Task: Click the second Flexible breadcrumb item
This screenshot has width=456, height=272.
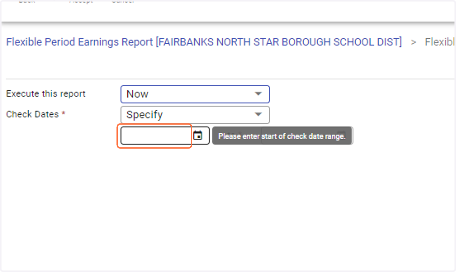Action: (x=440, y=42)
